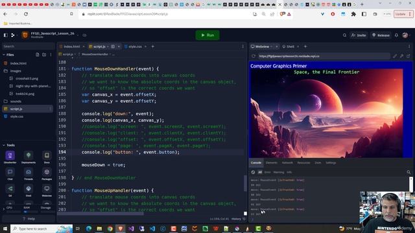415x233 pixels.
Task: Filter console by Warning
Action: click(279, 172)
